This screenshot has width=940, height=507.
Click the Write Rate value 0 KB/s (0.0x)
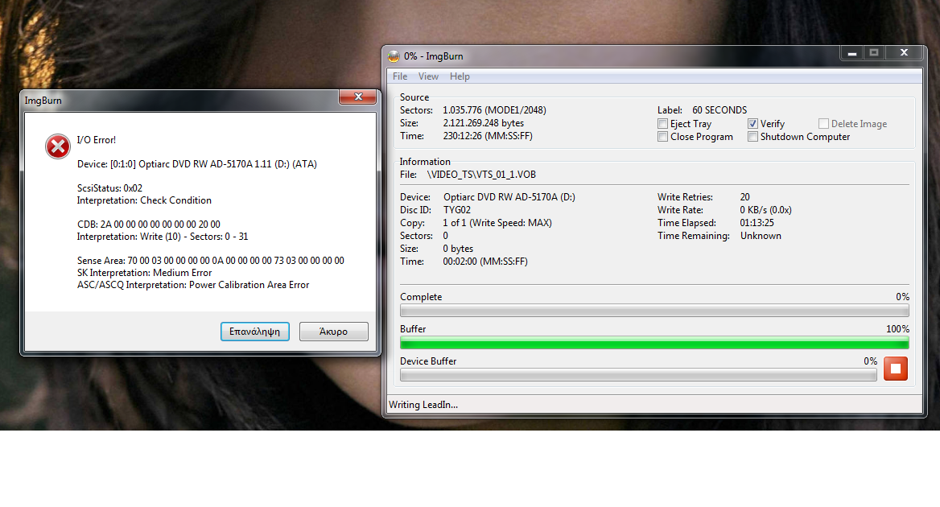[x=765, y=210]
